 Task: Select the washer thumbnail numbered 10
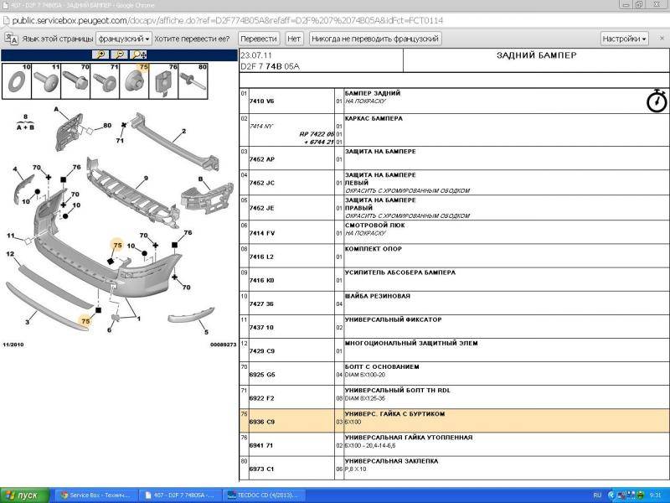coord(17,80)
